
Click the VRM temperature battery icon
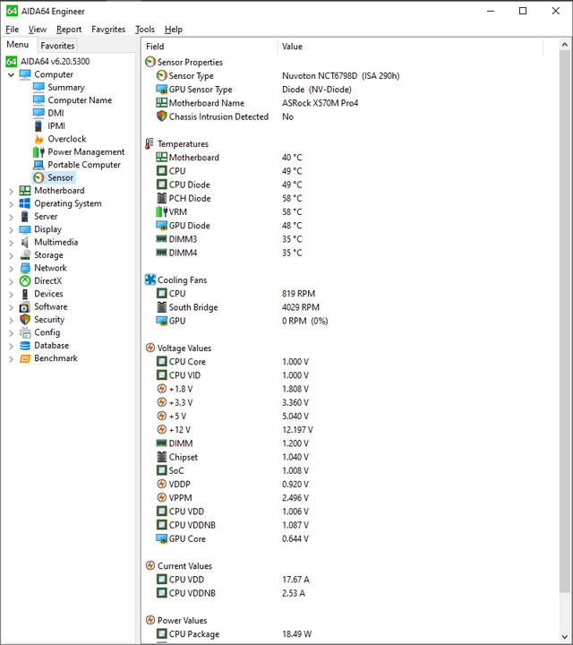coord(162,211)
